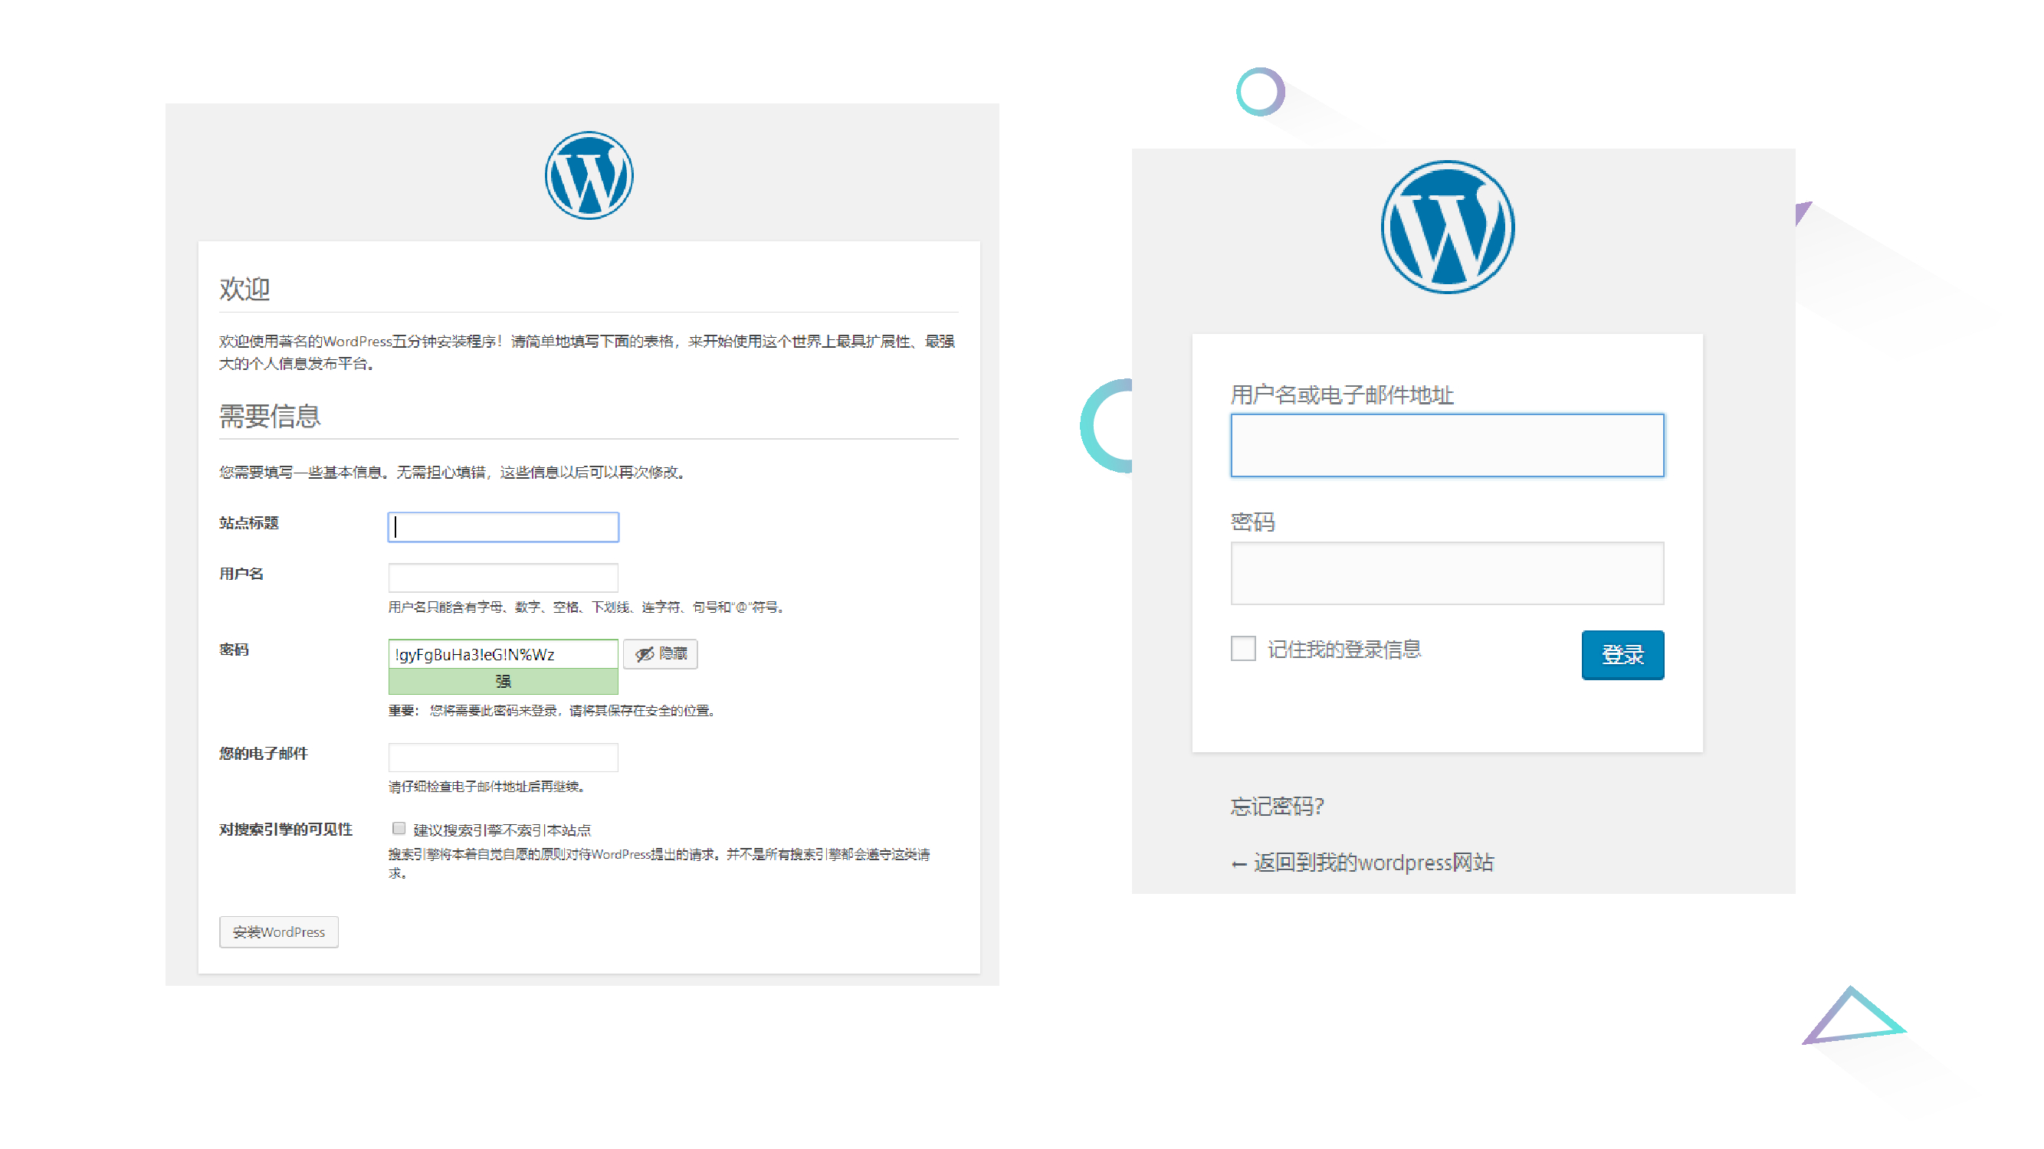The height and width of the screenshot is (1149, 2044).
Task: Click the blue 登录 button
Action: point(1622,655)
